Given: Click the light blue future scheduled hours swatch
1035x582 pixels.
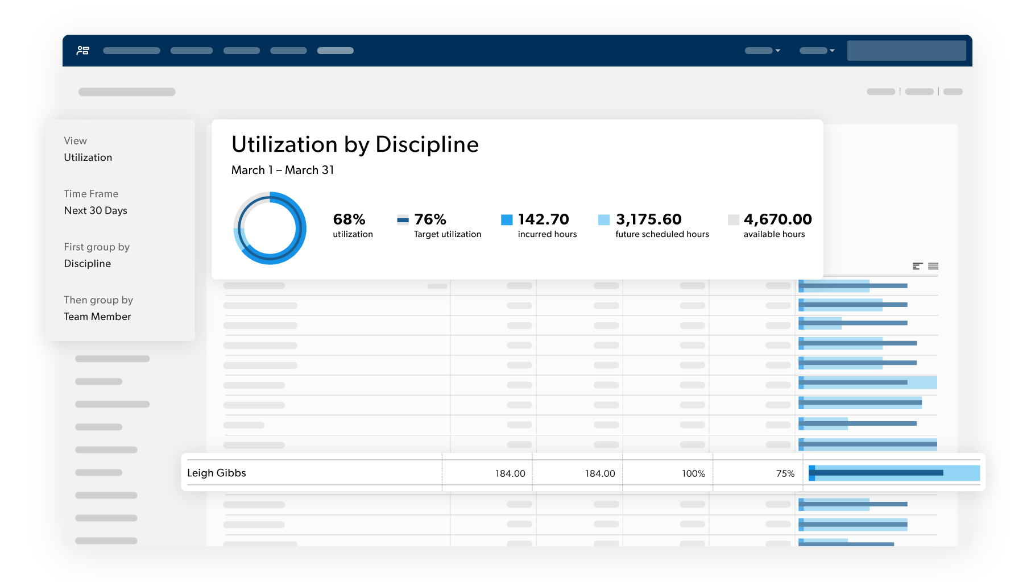Looking at the screenshot, I should pos(604,220).
